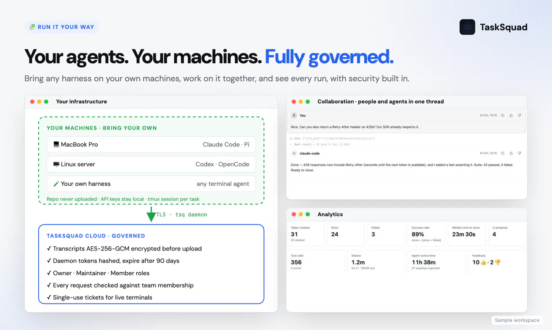The image size is (552, 330).
Task: Open the Tasks created card showing 31
Action: (306, 234)
